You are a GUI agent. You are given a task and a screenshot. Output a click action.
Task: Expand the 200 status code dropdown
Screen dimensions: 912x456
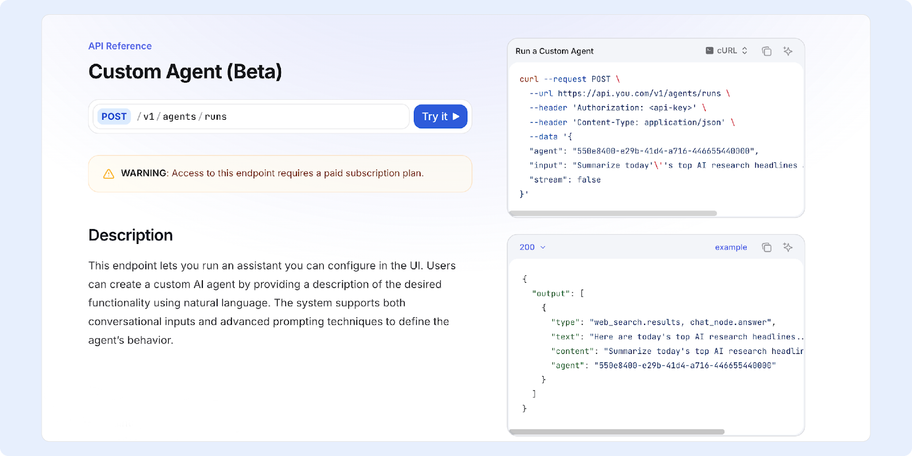532,247
